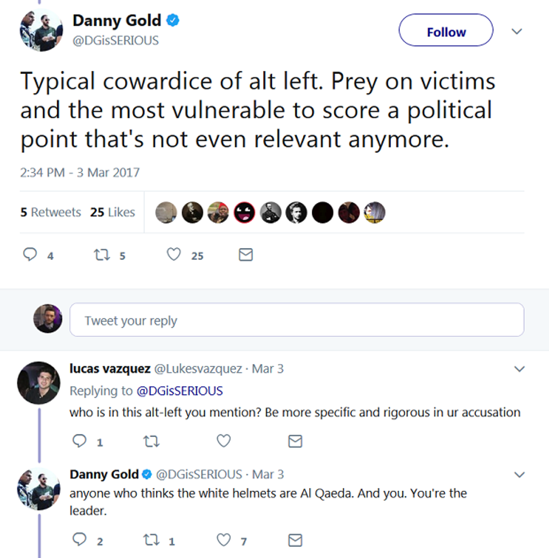View the 25 Likes list
This screenshot has width=549, height=558.
113,212
